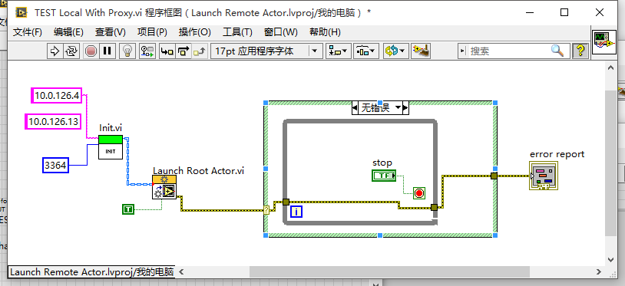625x286 pixels.
Task: Click Run Continuously button
Action: click(71, 51)
